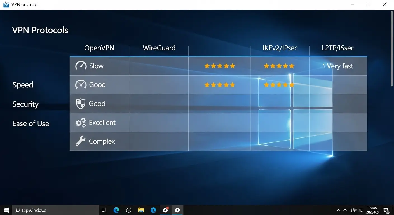Click the WireGuard column header
The height and width of the screenshot is (215, 394).
click(x=159, y=48)
